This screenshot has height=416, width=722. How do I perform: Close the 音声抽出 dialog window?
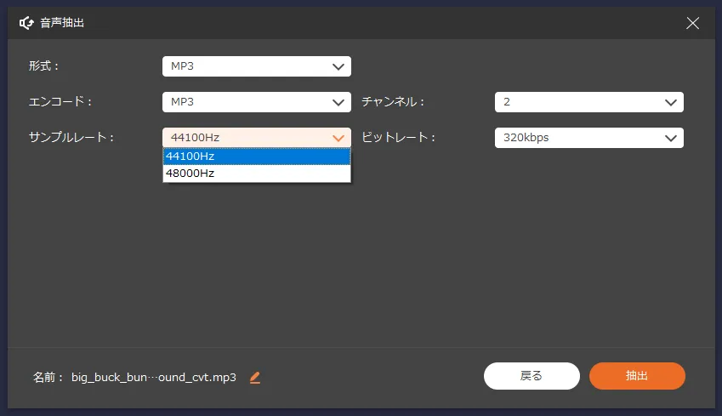click(693, 23)
